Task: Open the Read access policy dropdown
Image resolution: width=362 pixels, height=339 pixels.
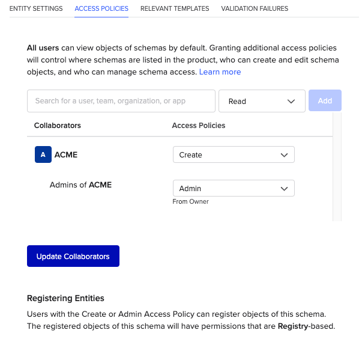Action: tap(262, 101)
